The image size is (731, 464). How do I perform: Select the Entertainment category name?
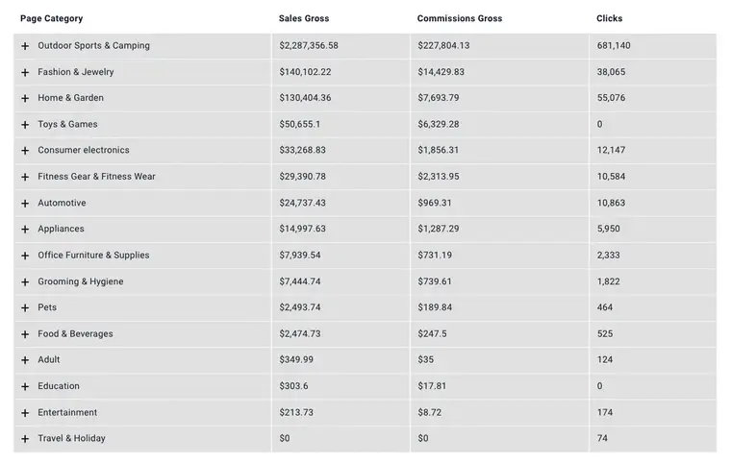tap(67, 413)
